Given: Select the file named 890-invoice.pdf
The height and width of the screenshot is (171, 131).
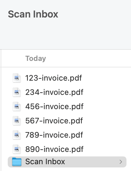Looking at the screenshot, I should coord(54,149).
